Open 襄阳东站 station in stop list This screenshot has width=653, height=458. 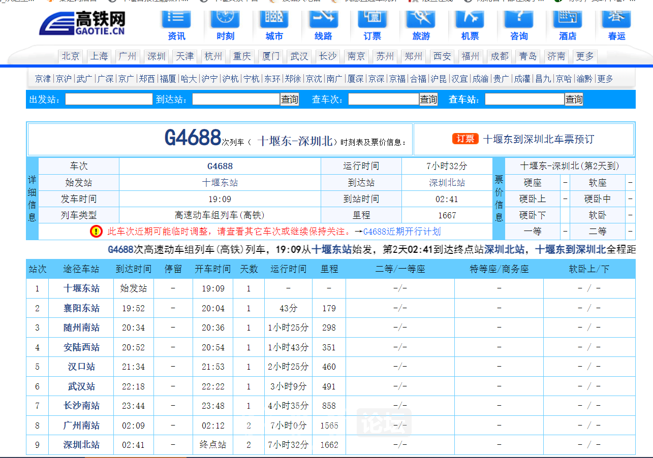pyautogui.click(x=81, y=308)
